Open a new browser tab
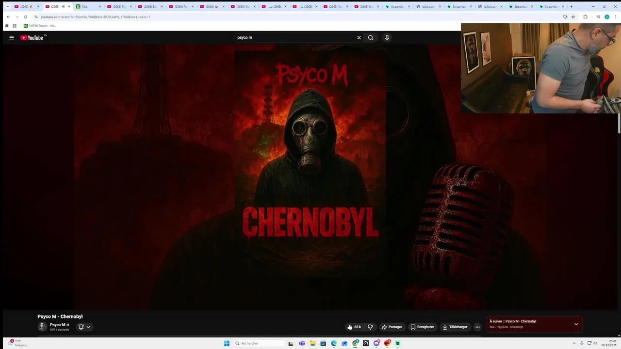This screenshot has width=621, height=349. pos(572,6)
